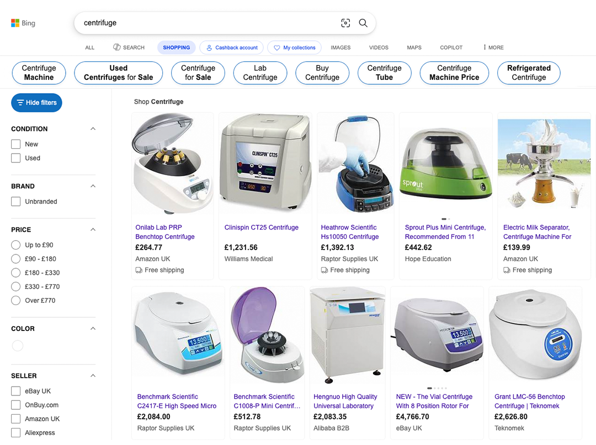Viewport: 596px width, 445px height.
Task: Click the My collections heart icon
Action: [x=277, y=48]
